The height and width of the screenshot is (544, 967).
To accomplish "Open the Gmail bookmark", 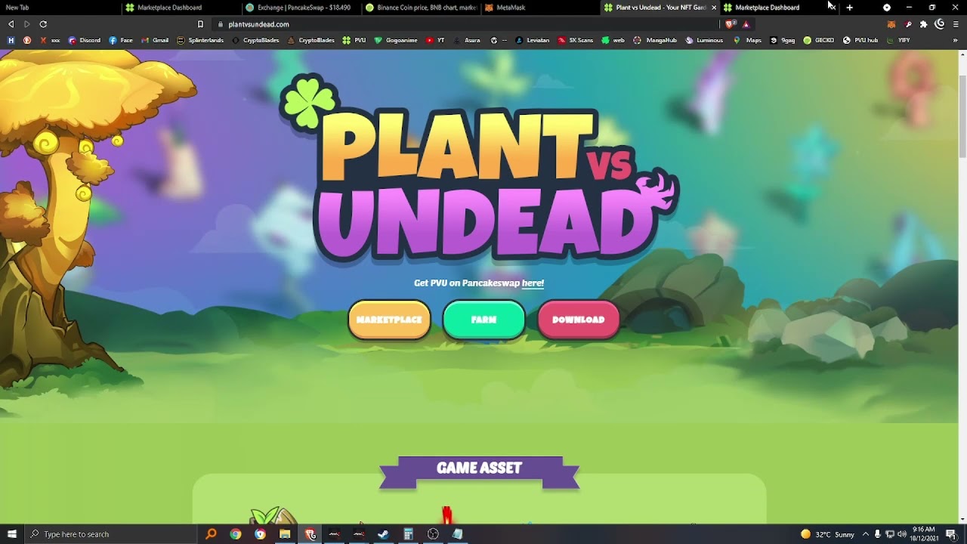I will tap(155, 40).
